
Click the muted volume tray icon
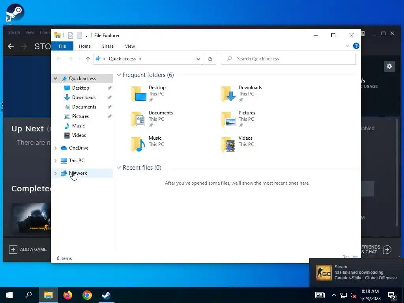tap(353, 295)
